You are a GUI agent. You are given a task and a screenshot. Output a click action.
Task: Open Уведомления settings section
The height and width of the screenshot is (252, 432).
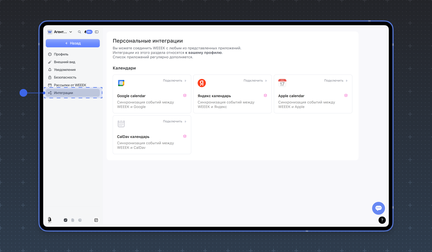[65, 70]
